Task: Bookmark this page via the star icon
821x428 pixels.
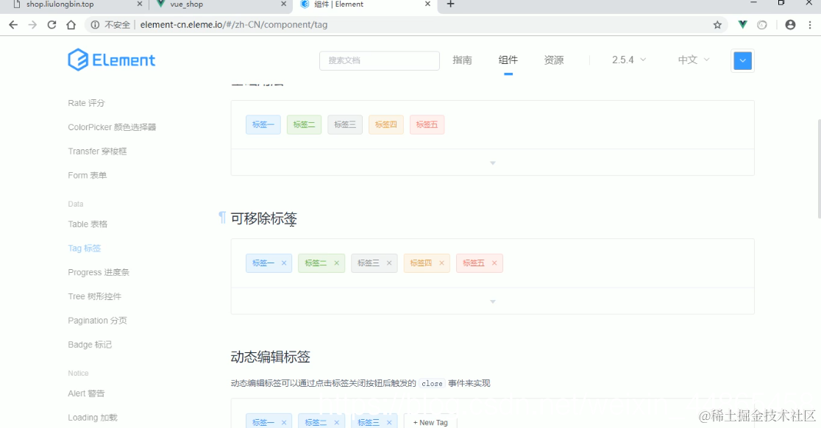Action: (717, 24)
